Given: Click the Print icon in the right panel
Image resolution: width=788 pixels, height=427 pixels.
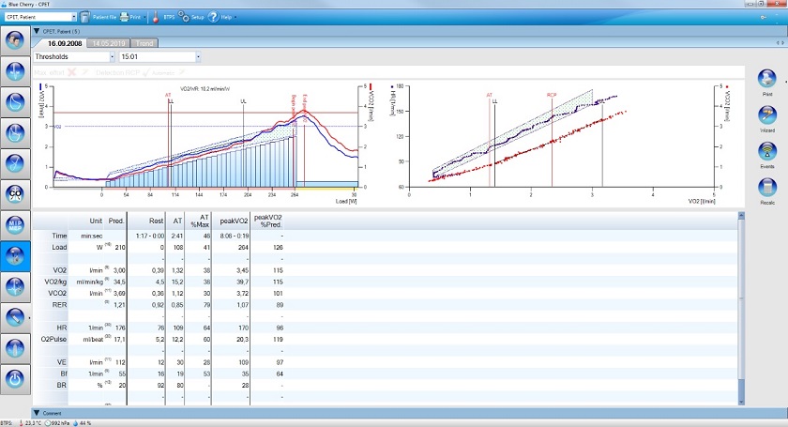Looking at the screenshot, I should [x=767, y=80].
